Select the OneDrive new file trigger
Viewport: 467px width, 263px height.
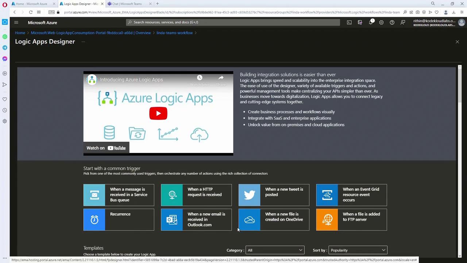coord(274,220)
